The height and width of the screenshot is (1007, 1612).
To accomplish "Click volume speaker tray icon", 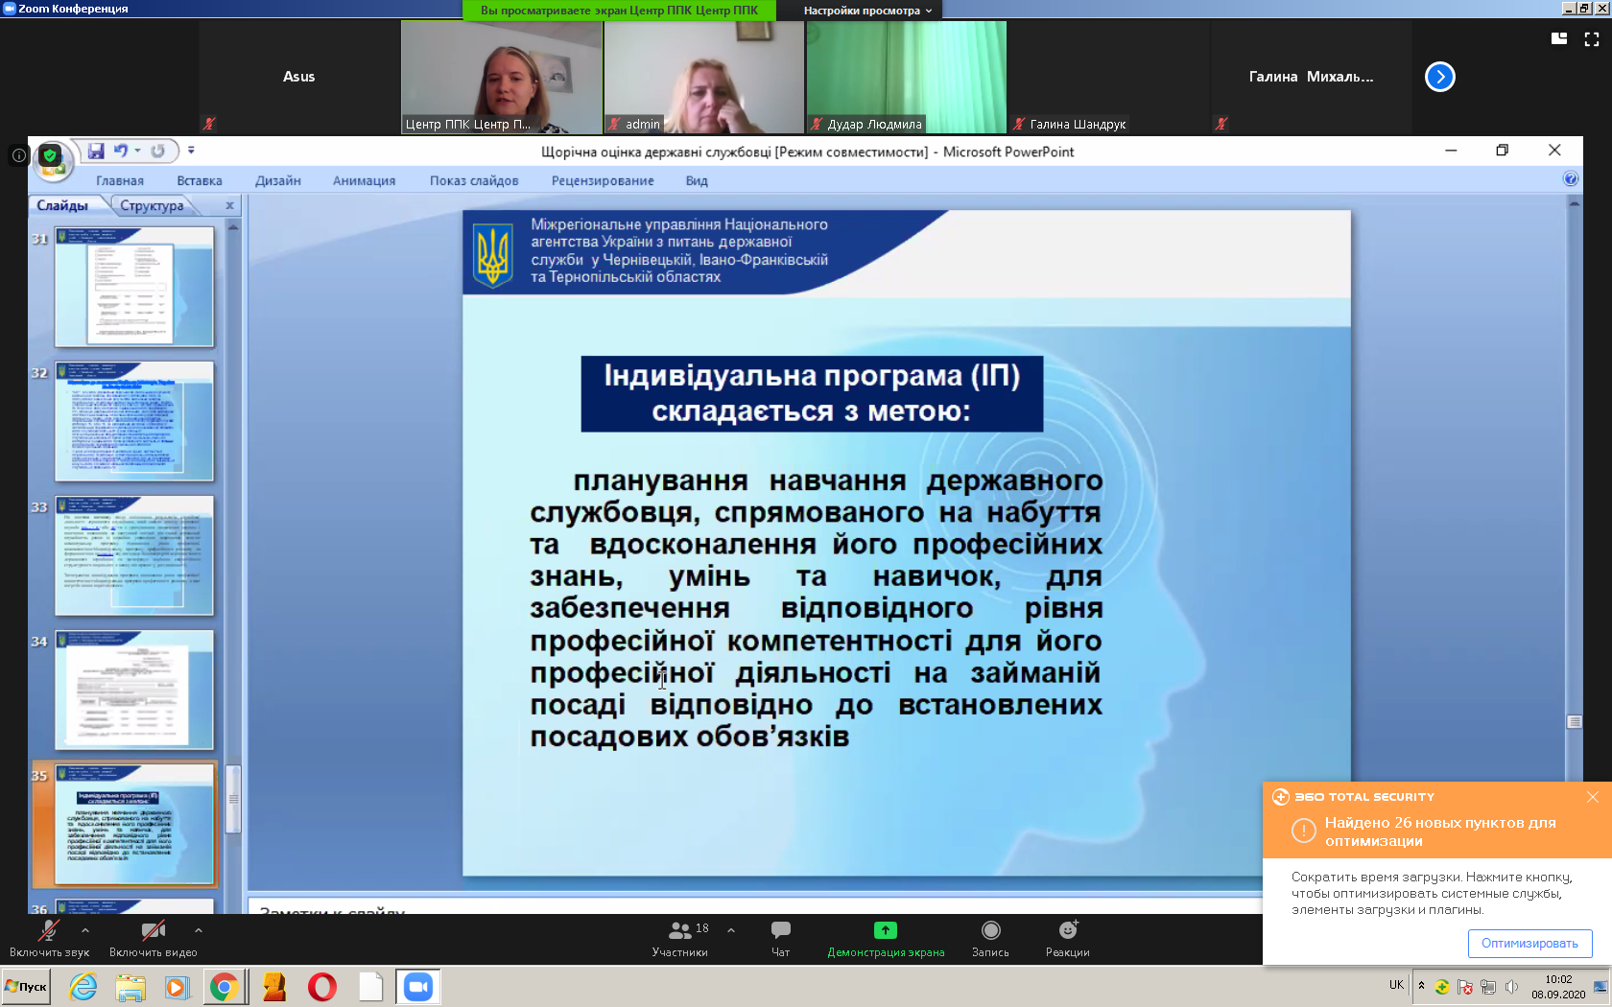I will tap(1512, 987).
